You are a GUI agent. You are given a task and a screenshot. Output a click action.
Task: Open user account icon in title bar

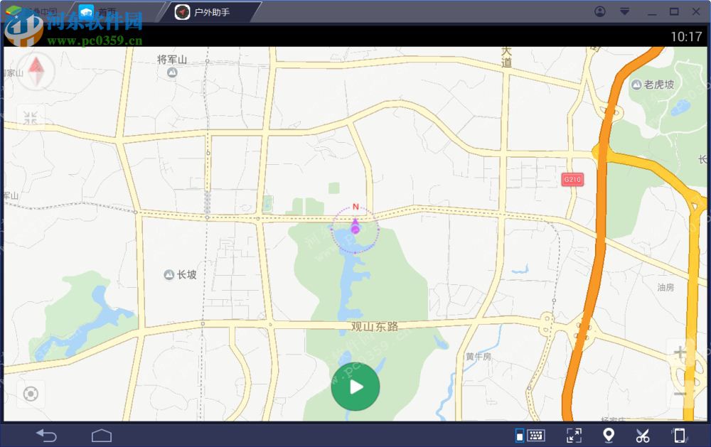pyautogui.click(x=600, y=11)
